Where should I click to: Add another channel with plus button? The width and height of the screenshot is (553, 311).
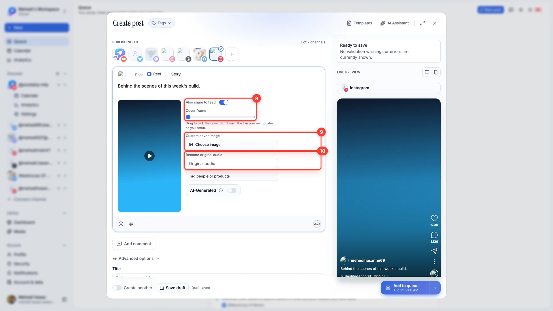coord(232,54)
